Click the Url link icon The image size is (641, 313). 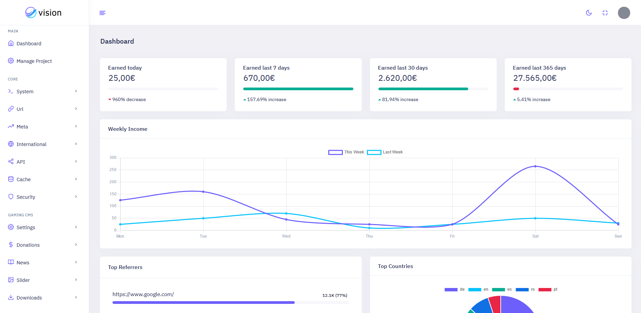coord(11,109)
